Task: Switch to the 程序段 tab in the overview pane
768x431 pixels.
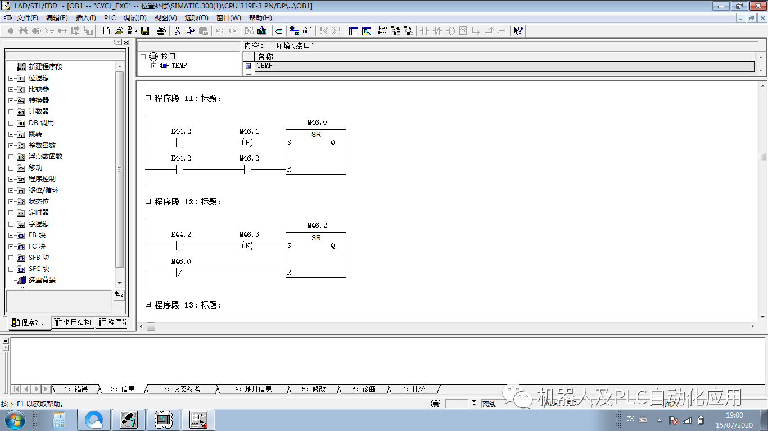Action: click(112, 322)
